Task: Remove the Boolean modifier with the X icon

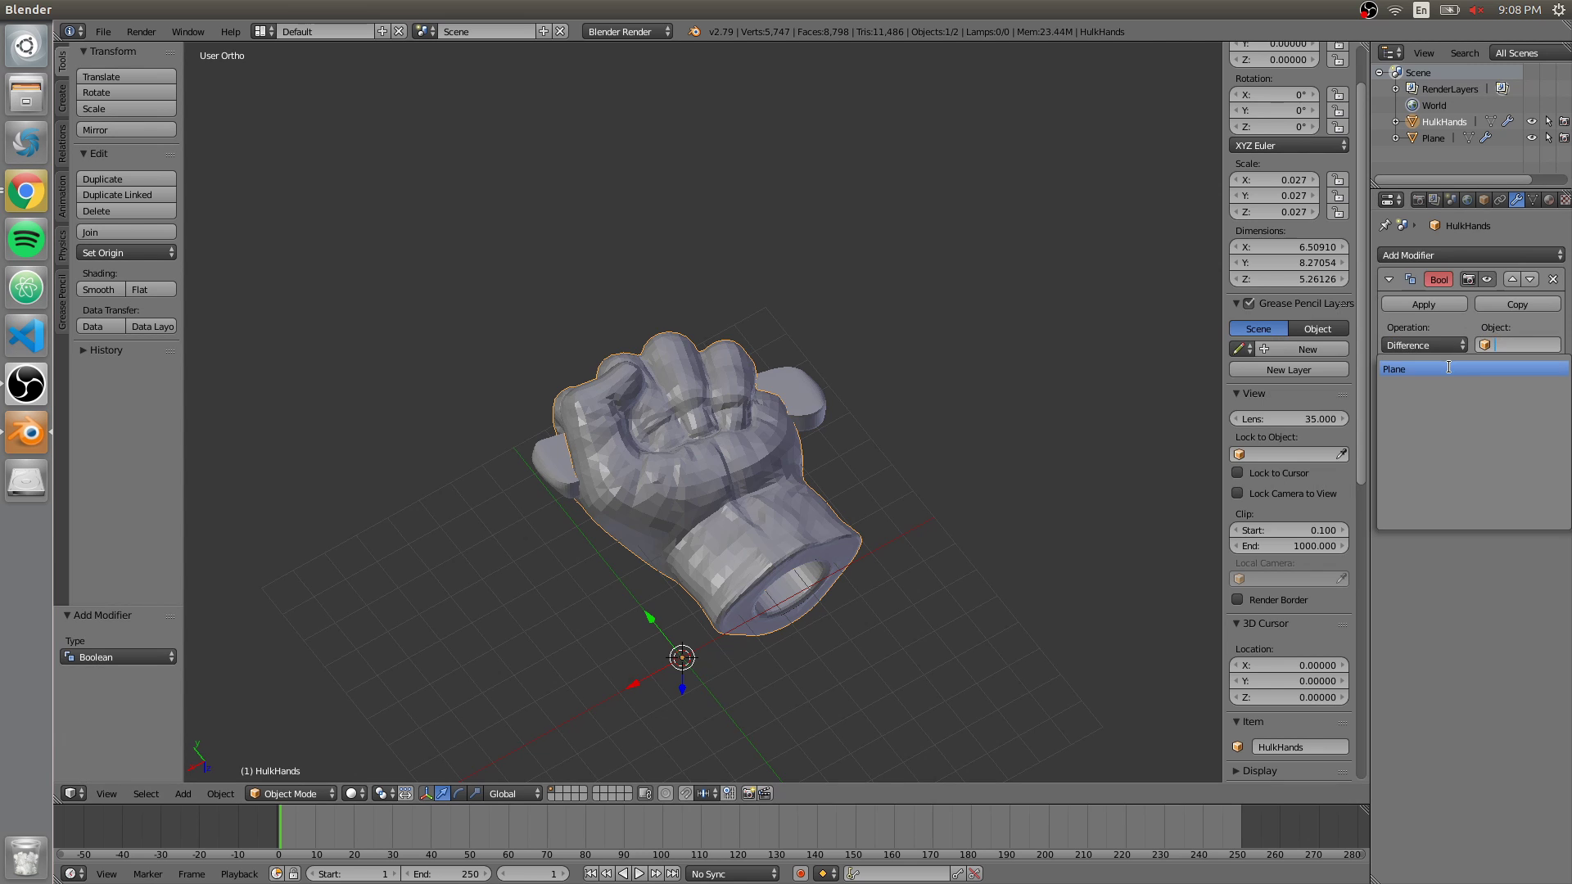Action: click(x=1553, y=279)
